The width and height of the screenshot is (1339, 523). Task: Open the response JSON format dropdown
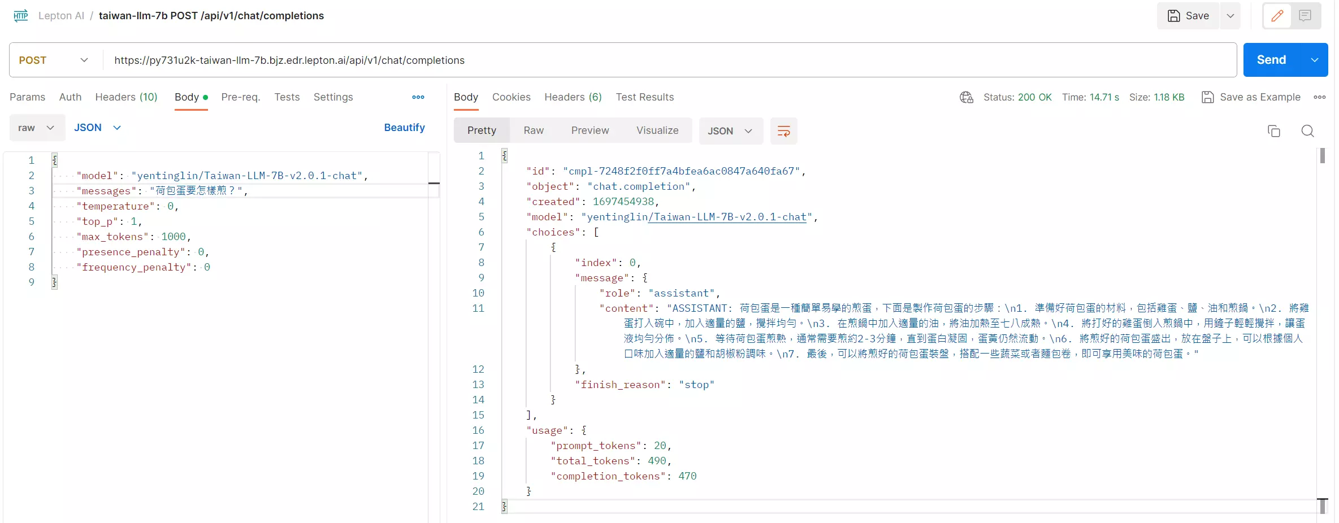731,131
